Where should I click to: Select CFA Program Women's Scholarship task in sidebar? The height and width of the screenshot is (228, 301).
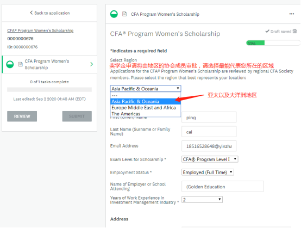[x=49, y=64]
